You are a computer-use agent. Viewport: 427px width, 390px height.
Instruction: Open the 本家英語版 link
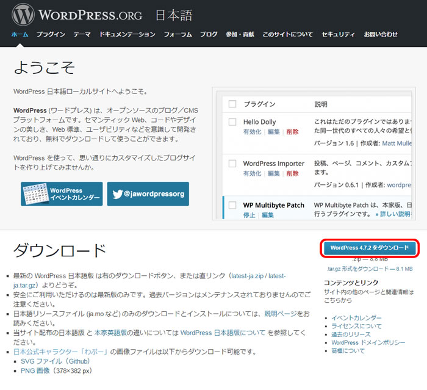pyautogui.click(x=110, y=333)
